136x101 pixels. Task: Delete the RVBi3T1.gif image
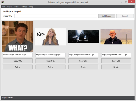coord(116,67)
